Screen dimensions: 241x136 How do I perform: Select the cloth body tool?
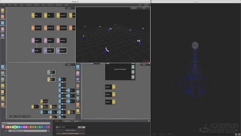[3, 85]
